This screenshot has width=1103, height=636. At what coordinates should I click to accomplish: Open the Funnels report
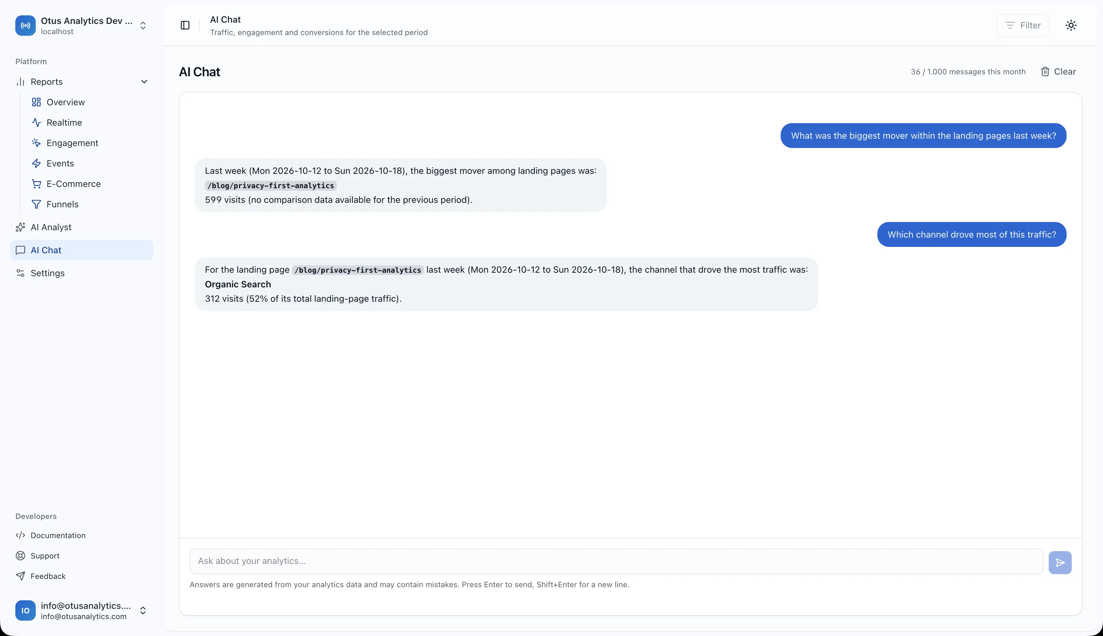tap(90, 204)
